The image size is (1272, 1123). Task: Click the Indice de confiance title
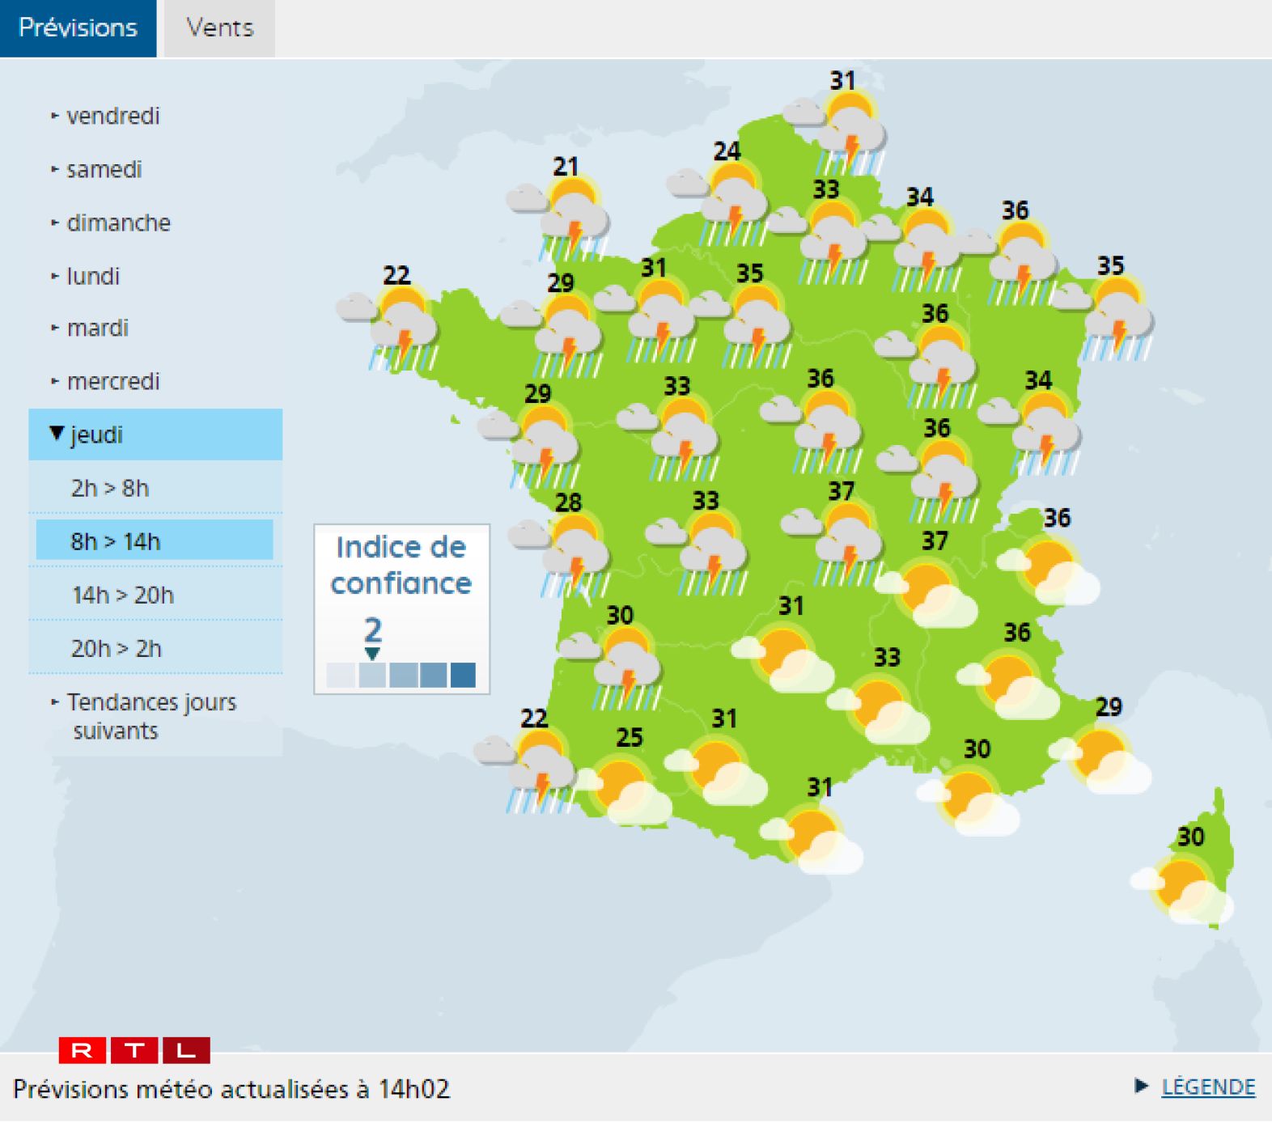click(401, 565)
